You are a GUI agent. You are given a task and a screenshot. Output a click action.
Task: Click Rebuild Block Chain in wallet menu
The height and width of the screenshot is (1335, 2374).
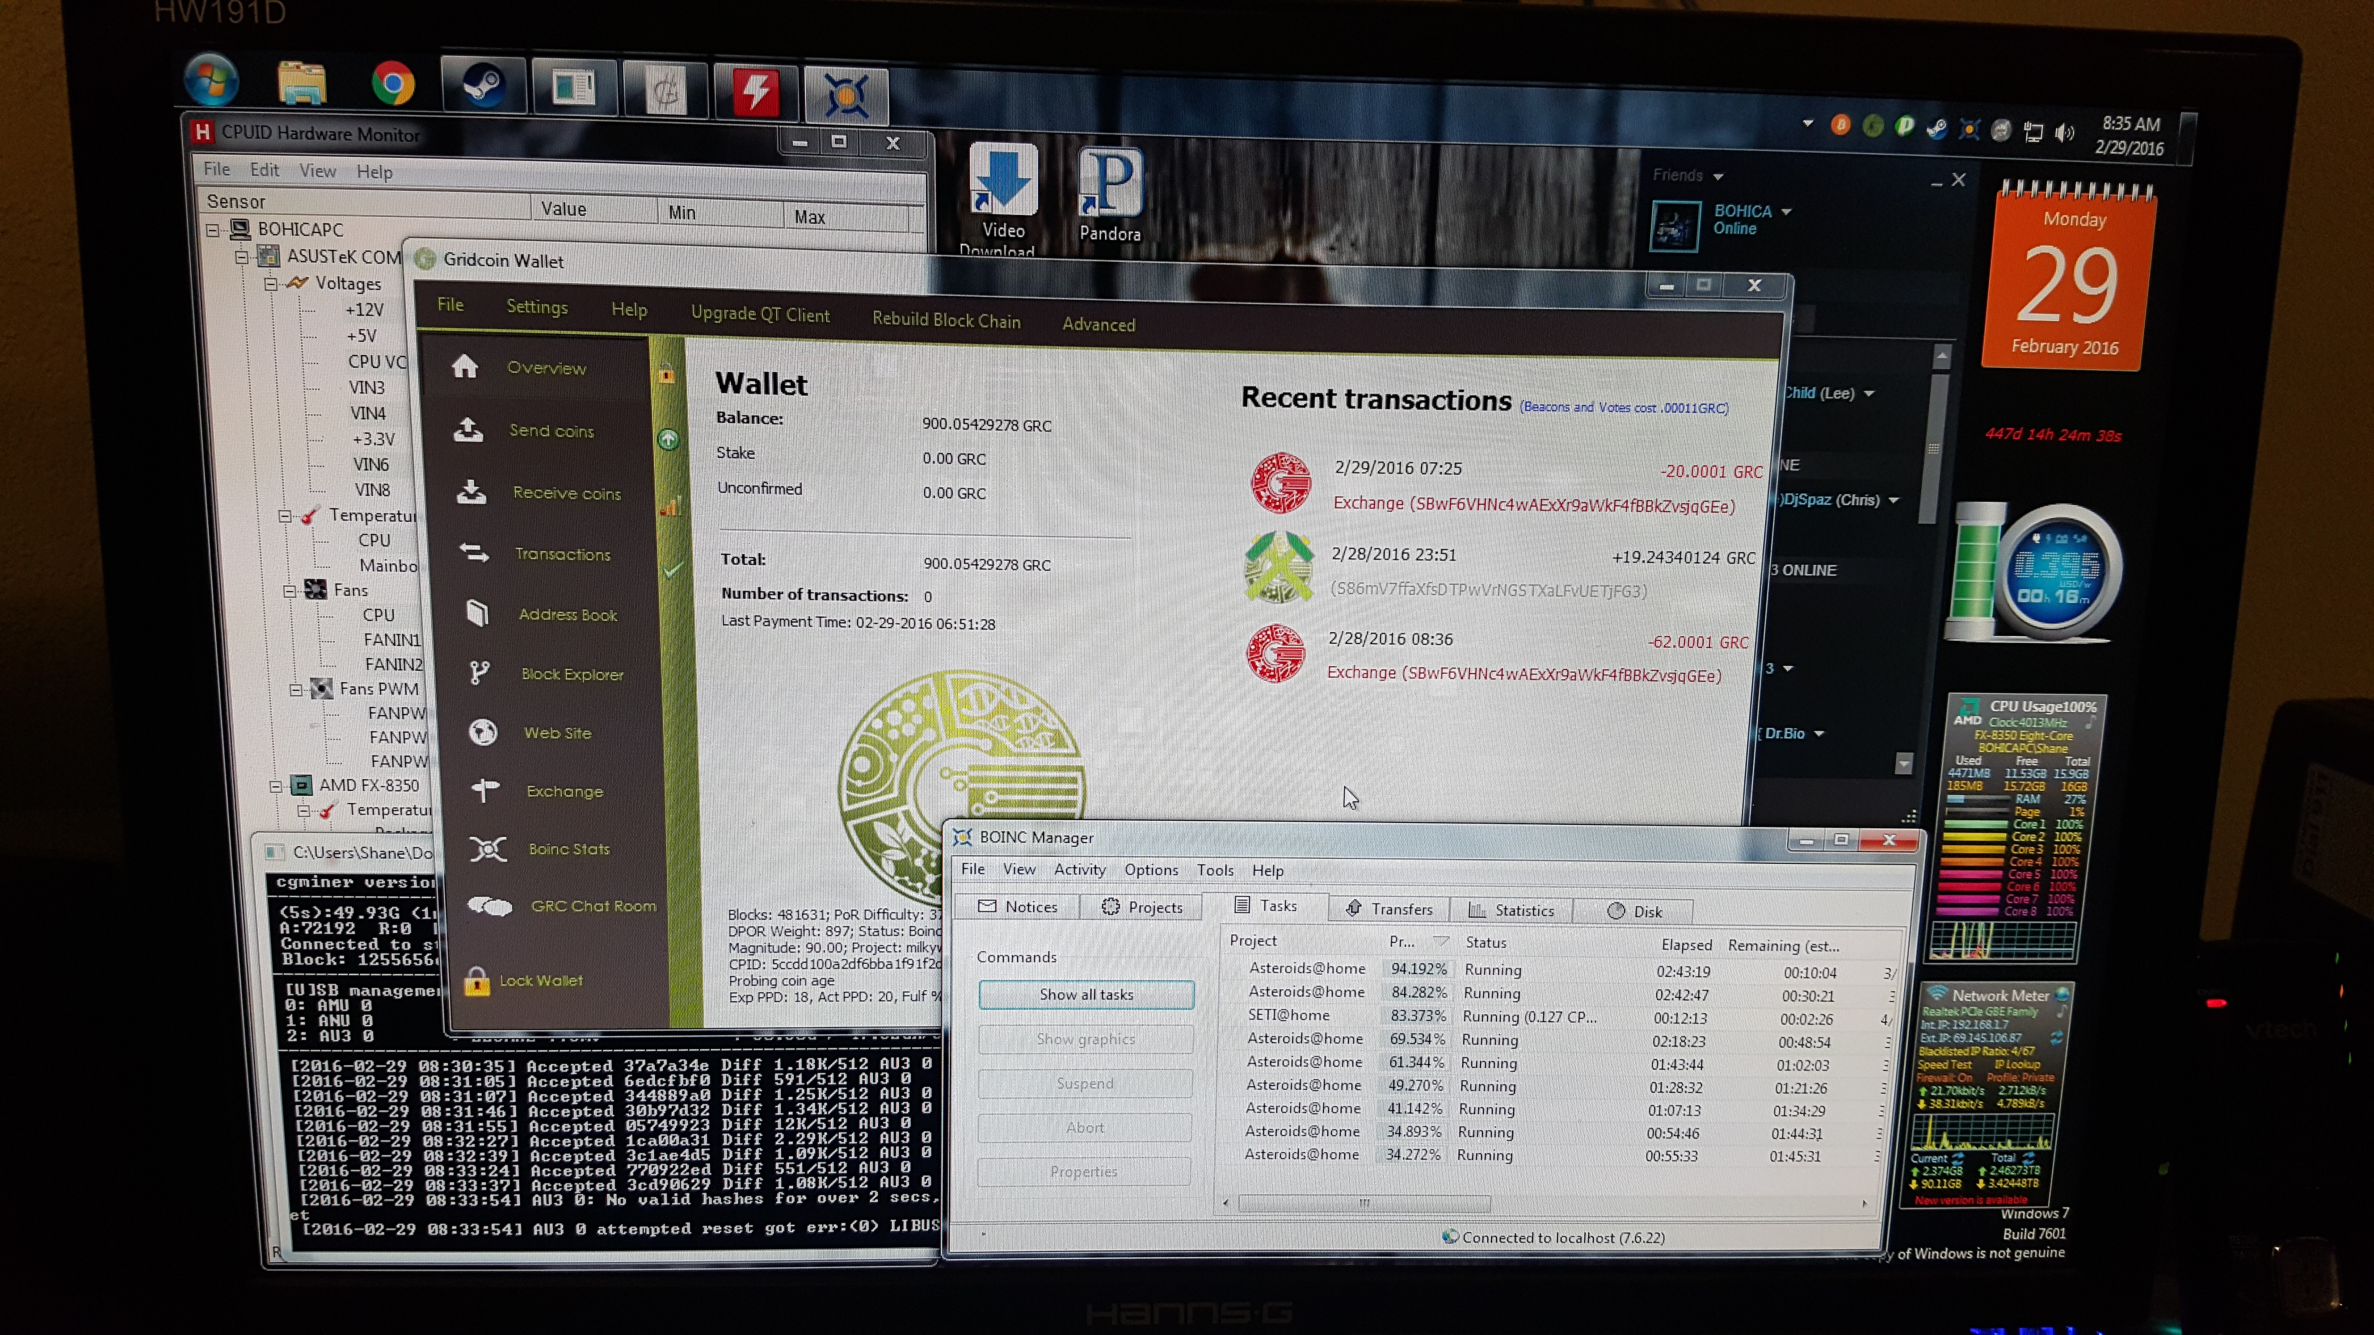(947, 321)
